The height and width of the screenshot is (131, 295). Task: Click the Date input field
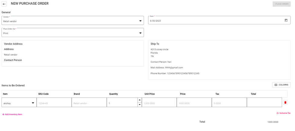(x=215, y=21)
